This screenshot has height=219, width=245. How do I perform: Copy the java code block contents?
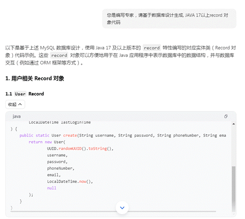[x=226, y=116]
